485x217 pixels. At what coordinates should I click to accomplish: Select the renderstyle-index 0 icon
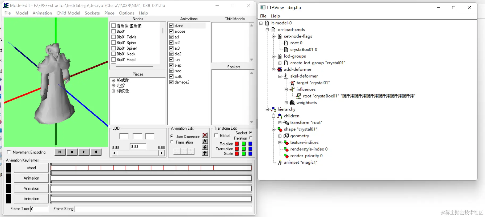click(286, 149)
